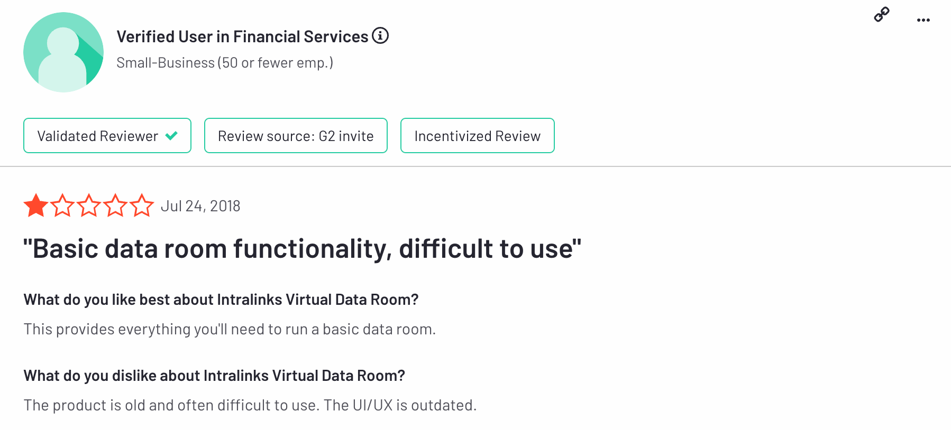
Task: Click the second empty star outline
Action: tap(62, 205)
